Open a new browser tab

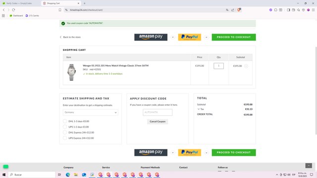coord(85,3)
